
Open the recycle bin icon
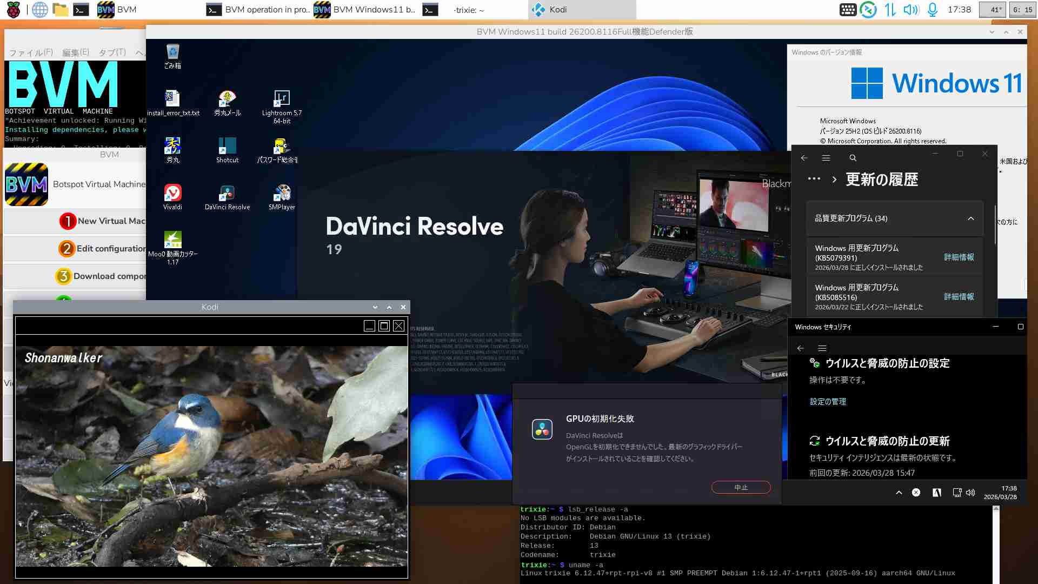[172, 53]
